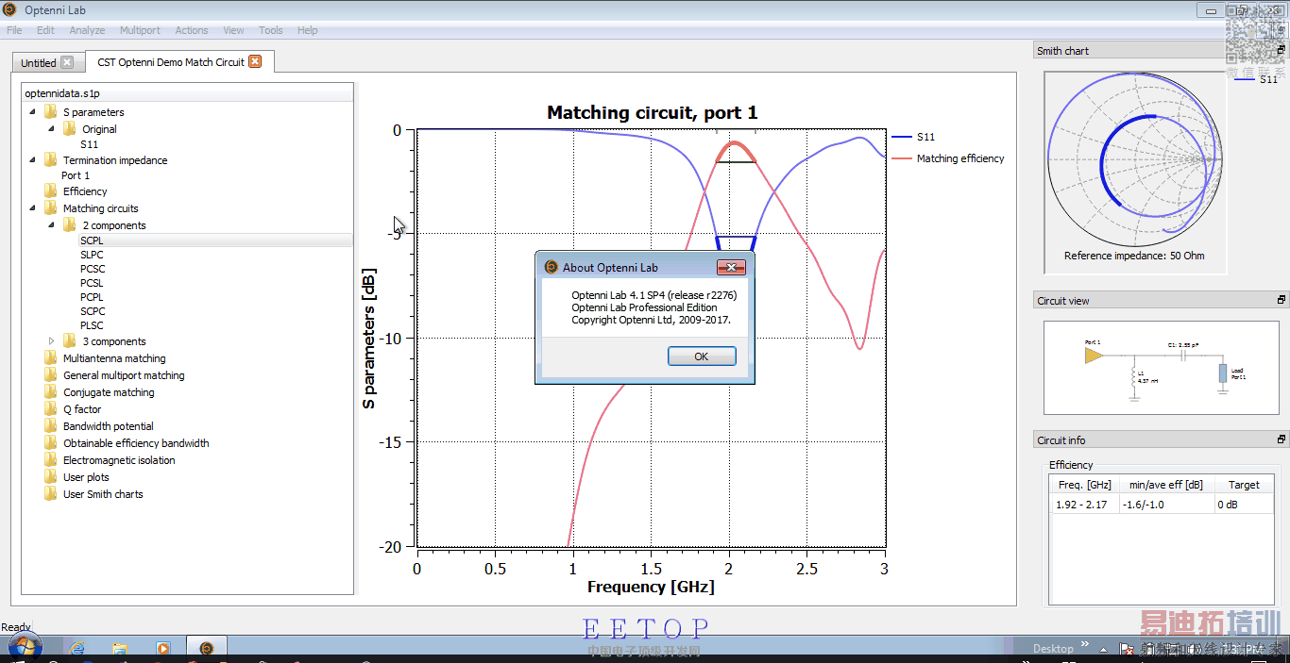Open the media player taskbar icon
Image resolution: width=1290 pixels, height=663 pixels.
163,649
